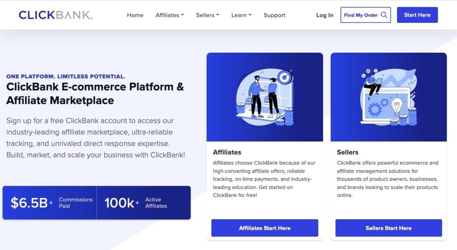
Task: Open Find My Order search
Action: 366,15
